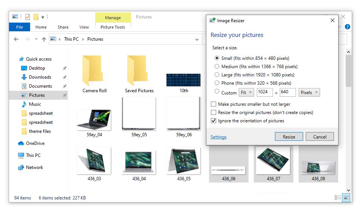The width and height of the screenshot is (360, 210).
Task: Click the Up arrow navigation icon
Action: (x=44, y=39)
